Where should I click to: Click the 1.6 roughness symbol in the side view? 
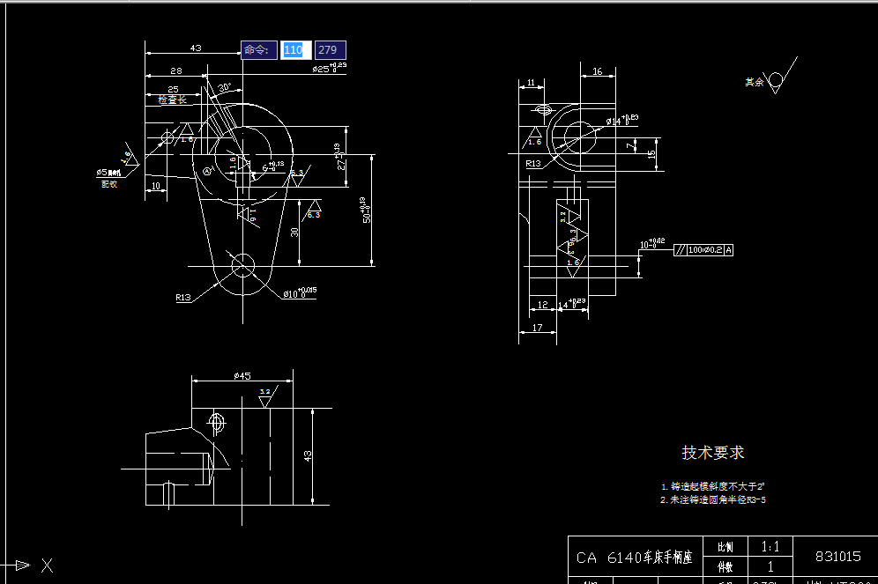(x=572, y=262)
